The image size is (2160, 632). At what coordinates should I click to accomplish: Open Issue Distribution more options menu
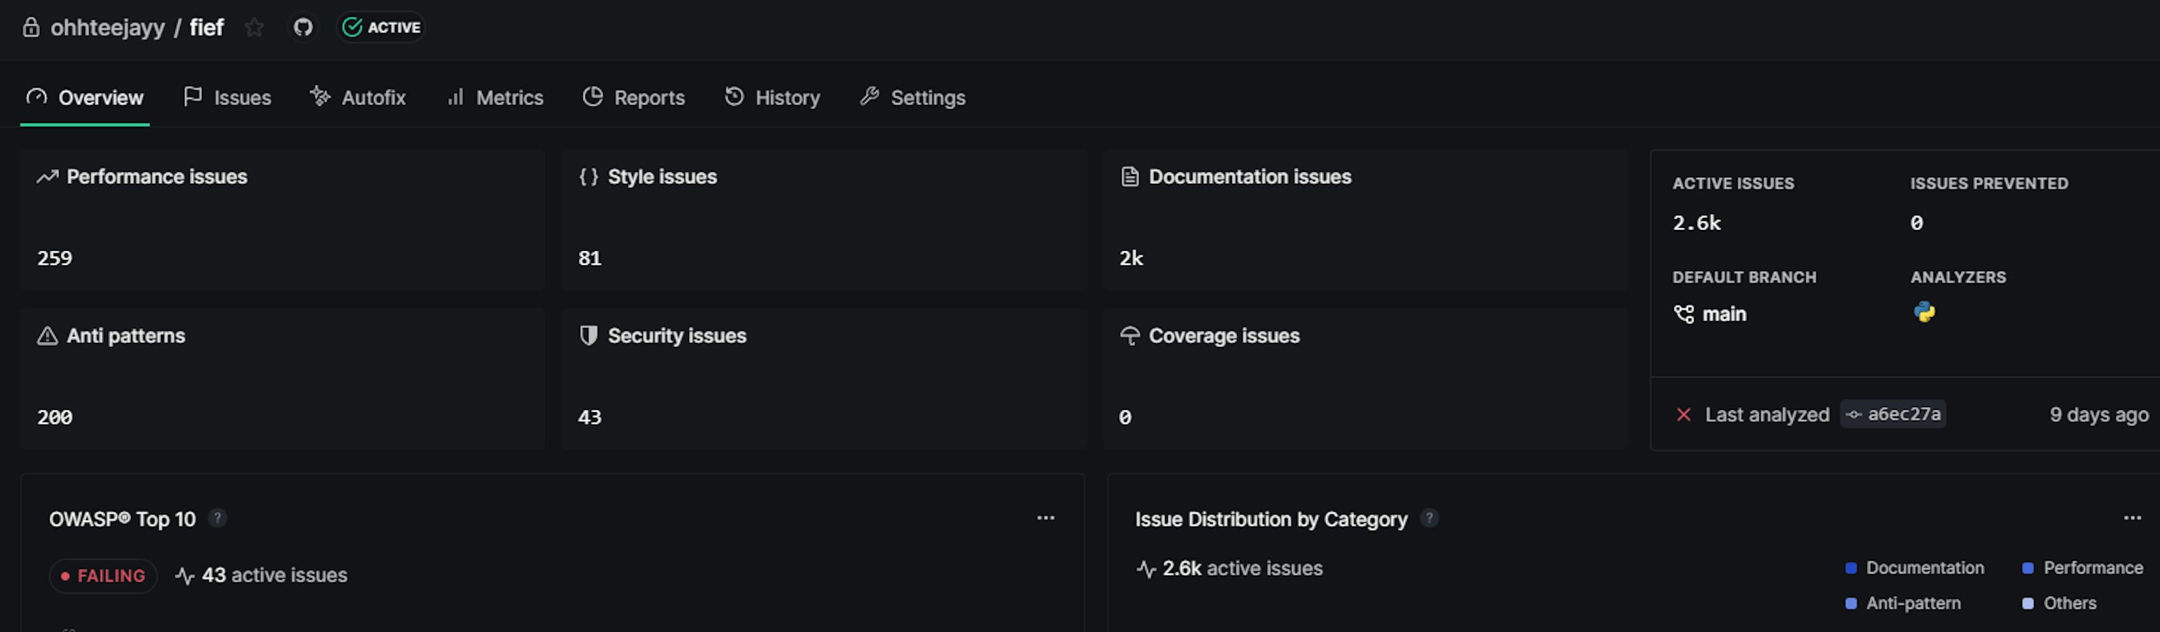tap(2132, 518)
